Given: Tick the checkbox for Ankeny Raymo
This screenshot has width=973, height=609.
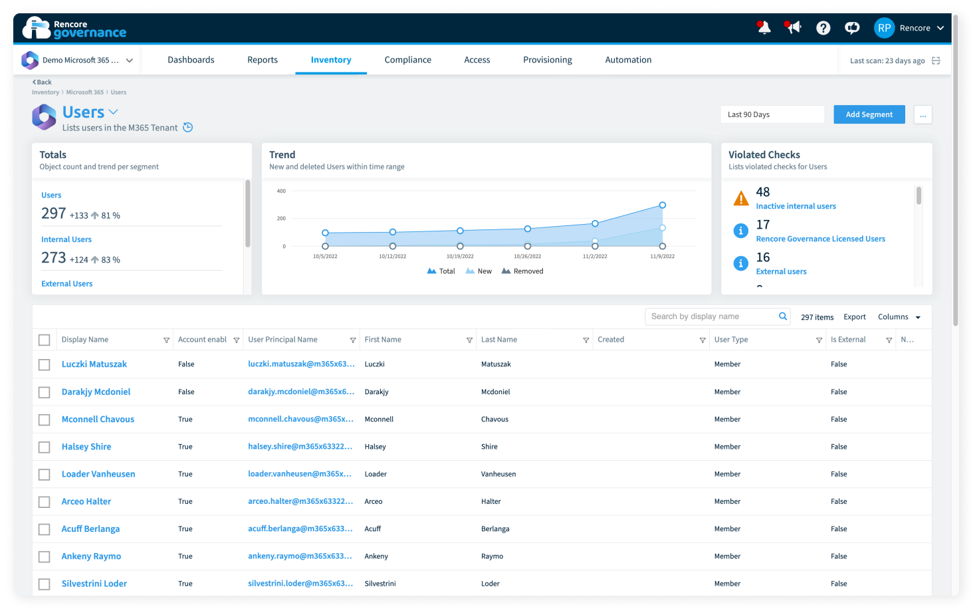Looking at the screenshot, I should pos(45,557).
